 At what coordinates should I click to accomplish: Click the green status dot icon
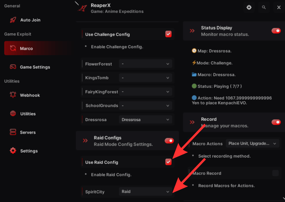[194, 86]
